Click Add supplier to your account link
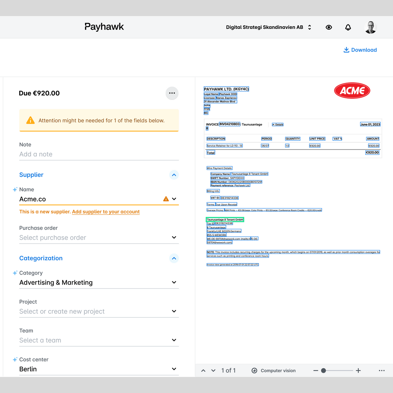The width and height of the screenshot is (393, 393). point(106,212)
